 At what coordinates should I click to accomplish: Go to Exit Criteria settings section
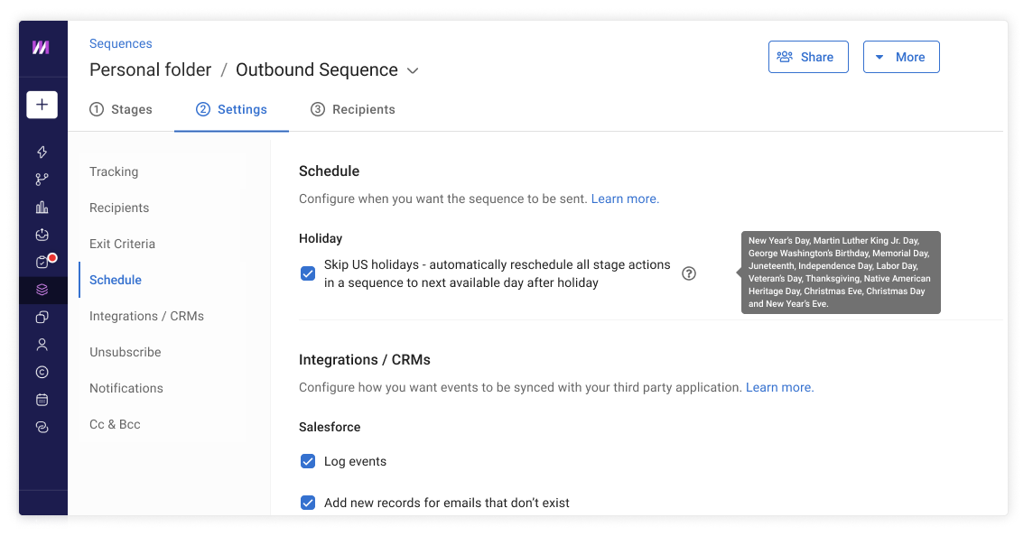pyautogui.click(x=122, y=244)
